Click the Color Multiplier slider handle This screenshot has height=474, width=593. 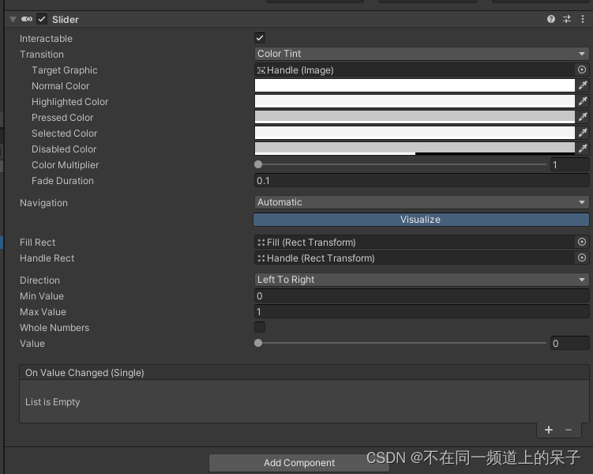tap(258, 164)
